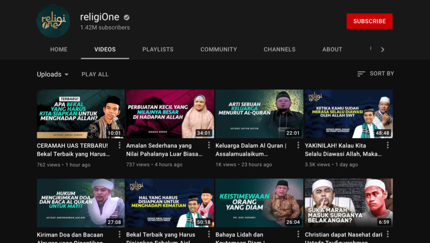Click the sort lines icon

pos(361,74)
